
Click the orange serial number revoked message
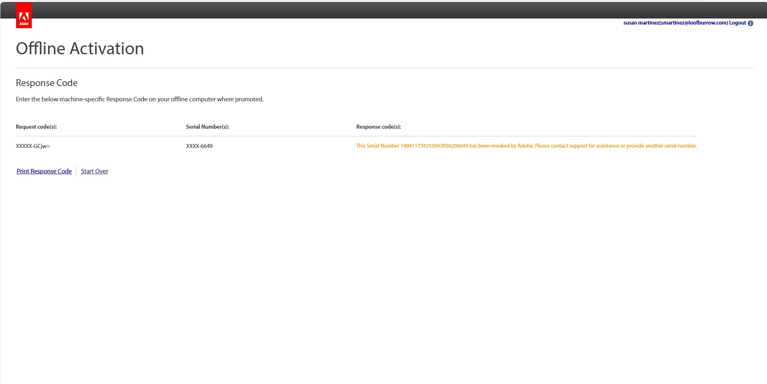click(526, 146)
